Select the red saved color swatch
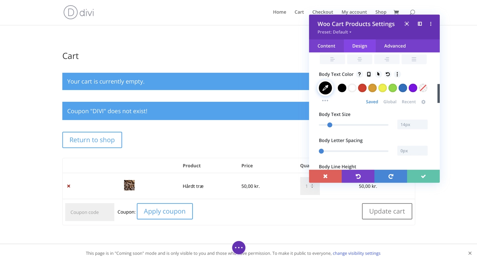The height and width of the screenshot is (260, 477). point(362,88)
